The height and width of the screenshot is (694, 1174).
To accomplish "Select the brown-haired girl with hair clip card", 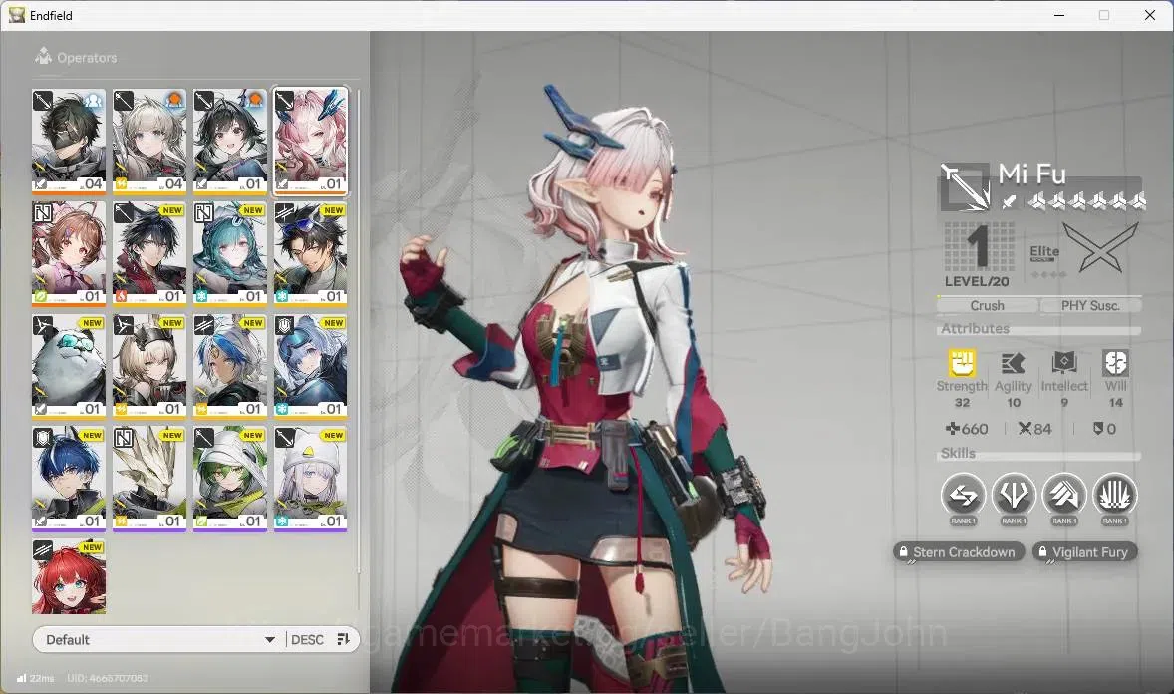I will pos(69,254).
